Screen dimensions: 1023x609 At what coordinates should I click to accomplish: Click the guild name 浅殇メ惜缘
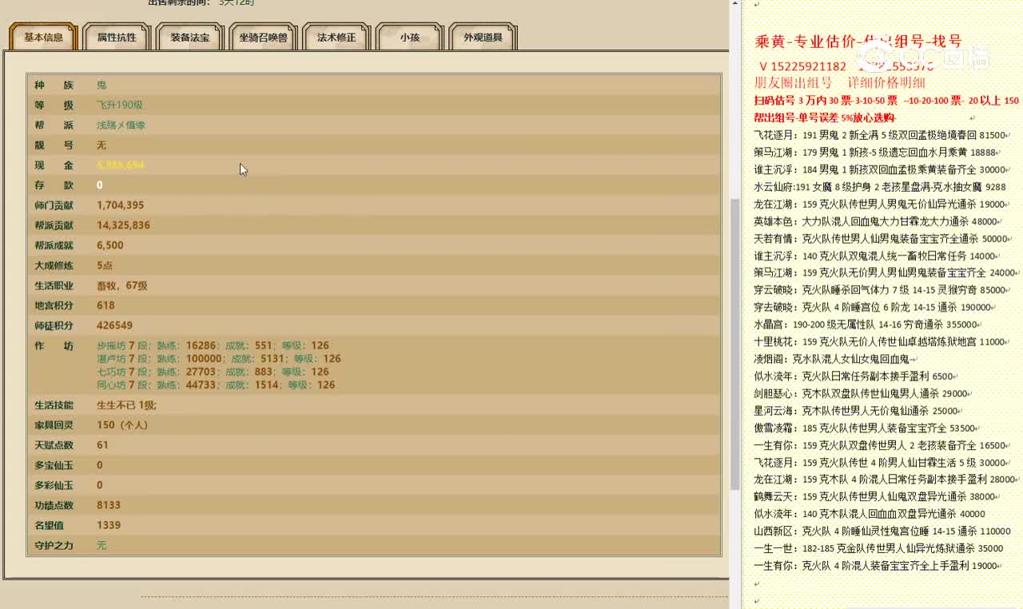click(121, 125)
